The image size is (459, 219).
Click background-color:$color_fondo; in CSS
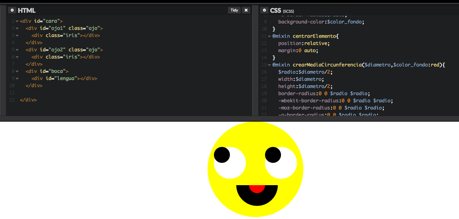(x=321, y=22)
